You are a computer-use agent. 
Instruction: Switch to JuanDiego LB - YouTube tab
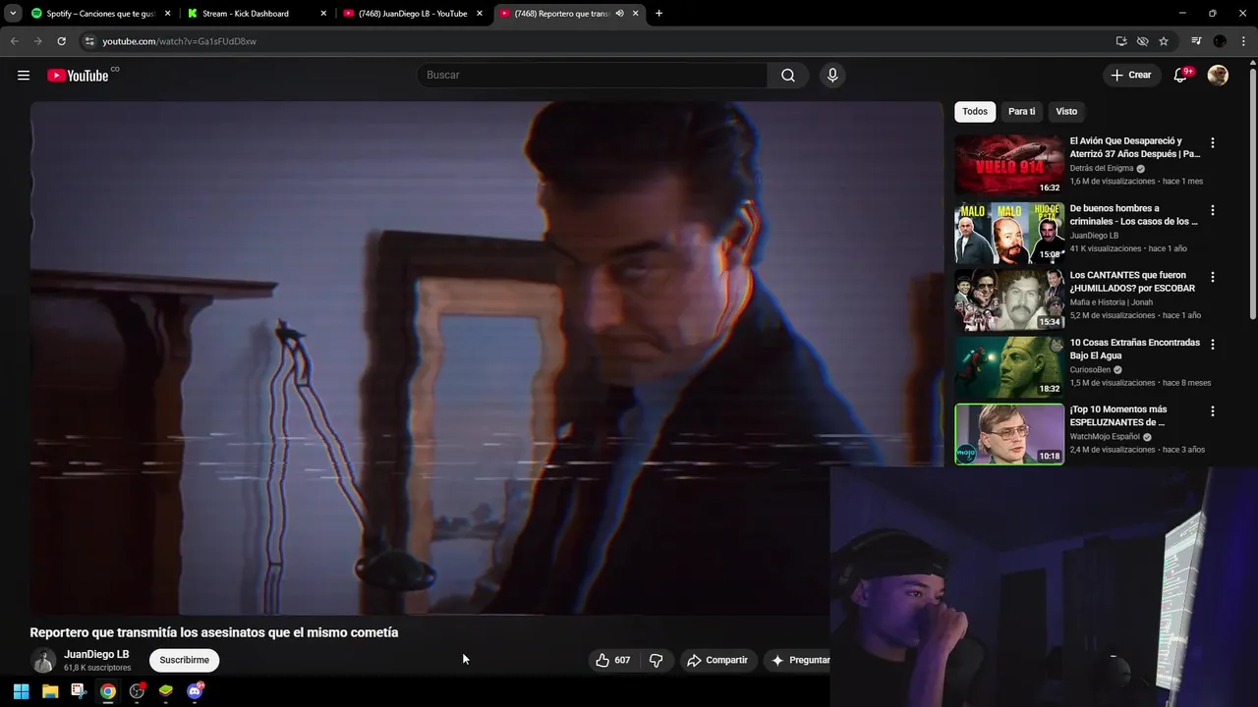pyautogui.click(x=413, y=14)
